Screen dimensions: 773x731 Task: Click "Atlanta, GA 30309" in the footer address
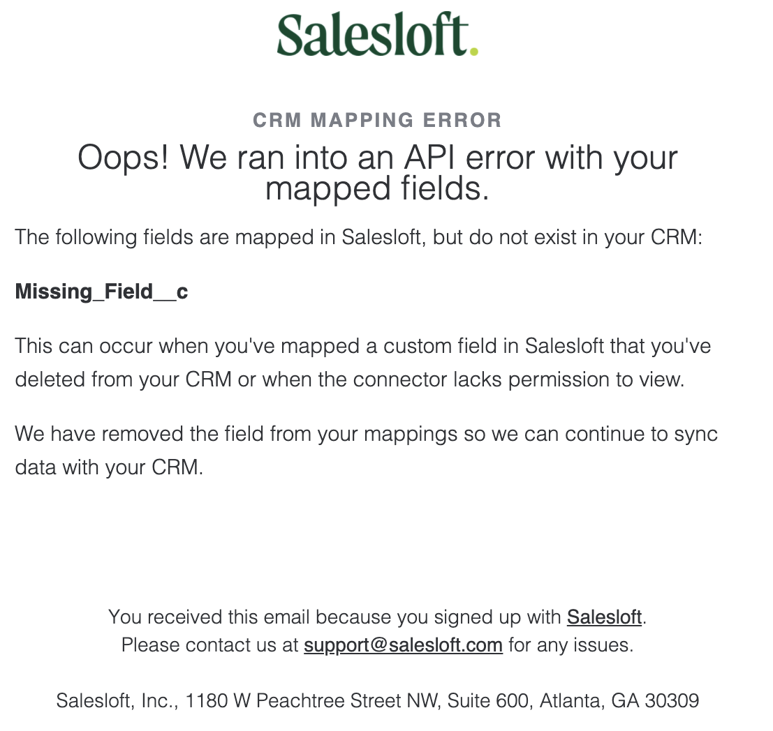(620, 700)
